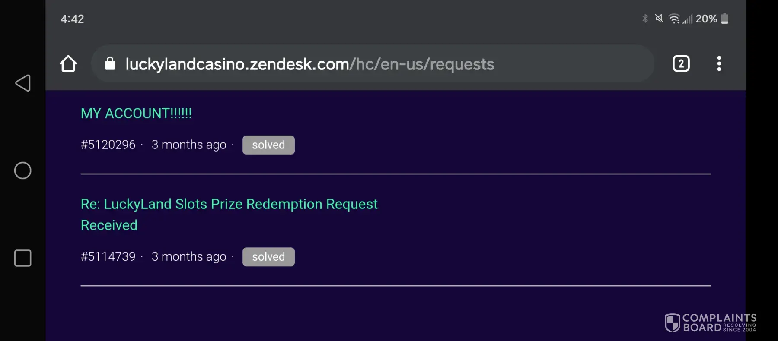
Task: Click the request number #5120296
Action: point(108,145)
